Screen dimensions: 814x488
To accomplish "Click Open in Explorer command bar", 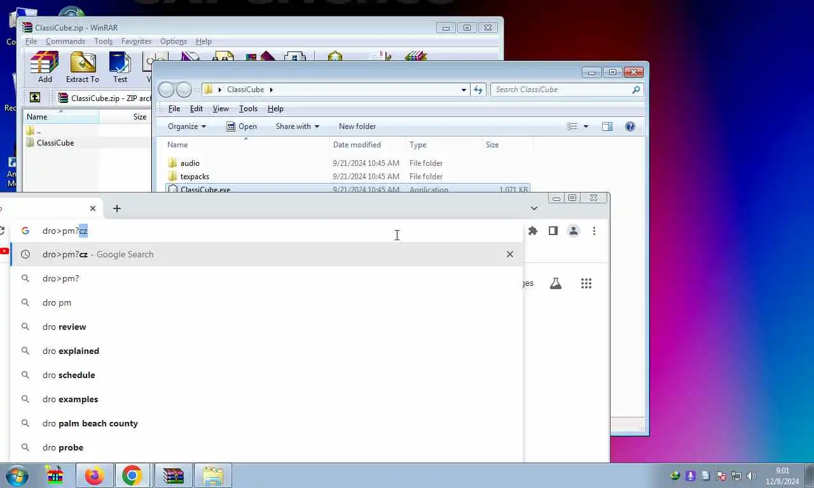I will 241,126.
